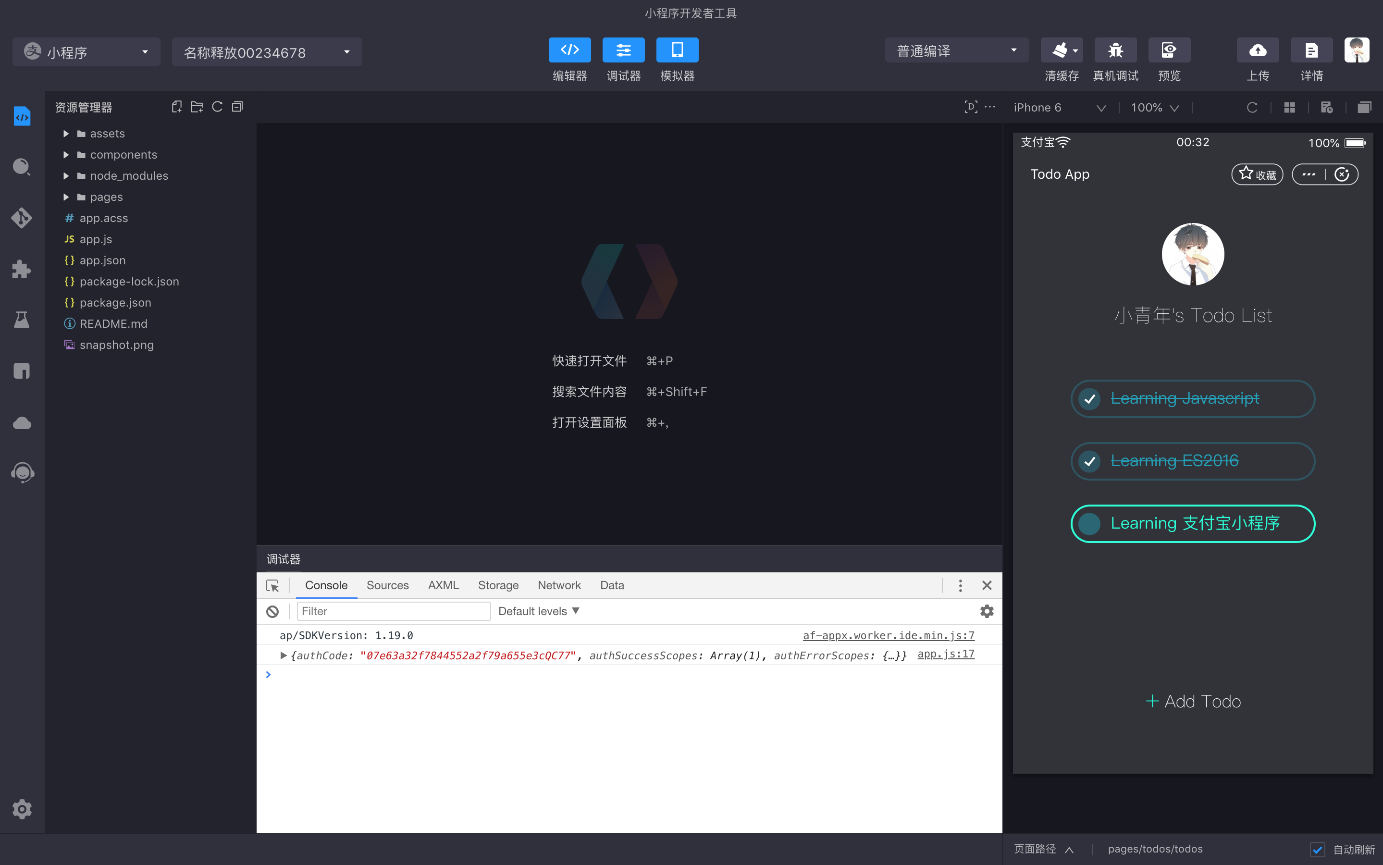
Task: Switch to the Network tab
Action: coord(559,585)
